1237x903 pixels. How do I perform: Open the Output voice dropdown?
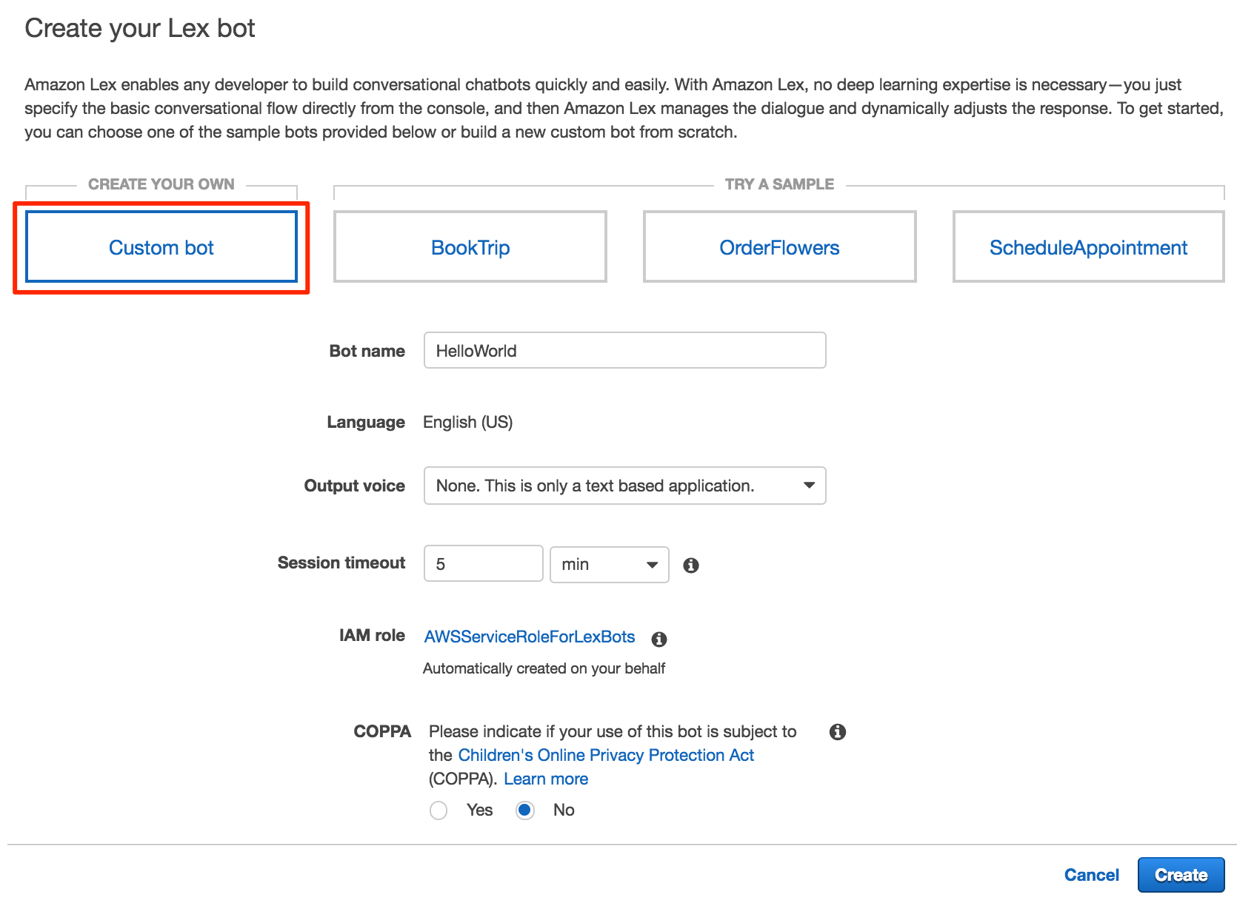point(624,486)
